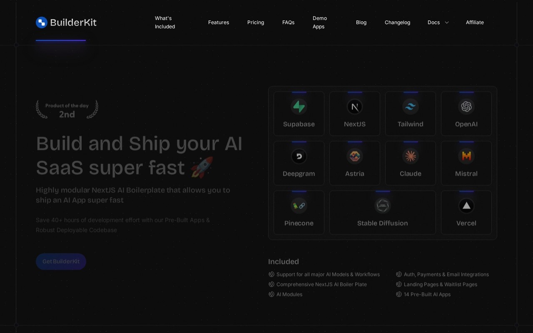533x333 pixels.
Task: Click the Included heading text
Action: [x=284, y=261]
